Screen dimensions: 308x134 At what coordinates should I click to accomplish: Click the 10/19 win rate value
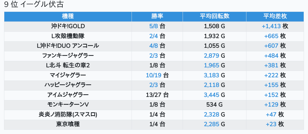coord(153,75)
